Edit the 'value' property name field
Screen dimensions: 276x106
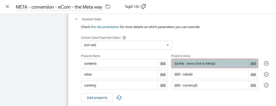[x=120, y=74]
